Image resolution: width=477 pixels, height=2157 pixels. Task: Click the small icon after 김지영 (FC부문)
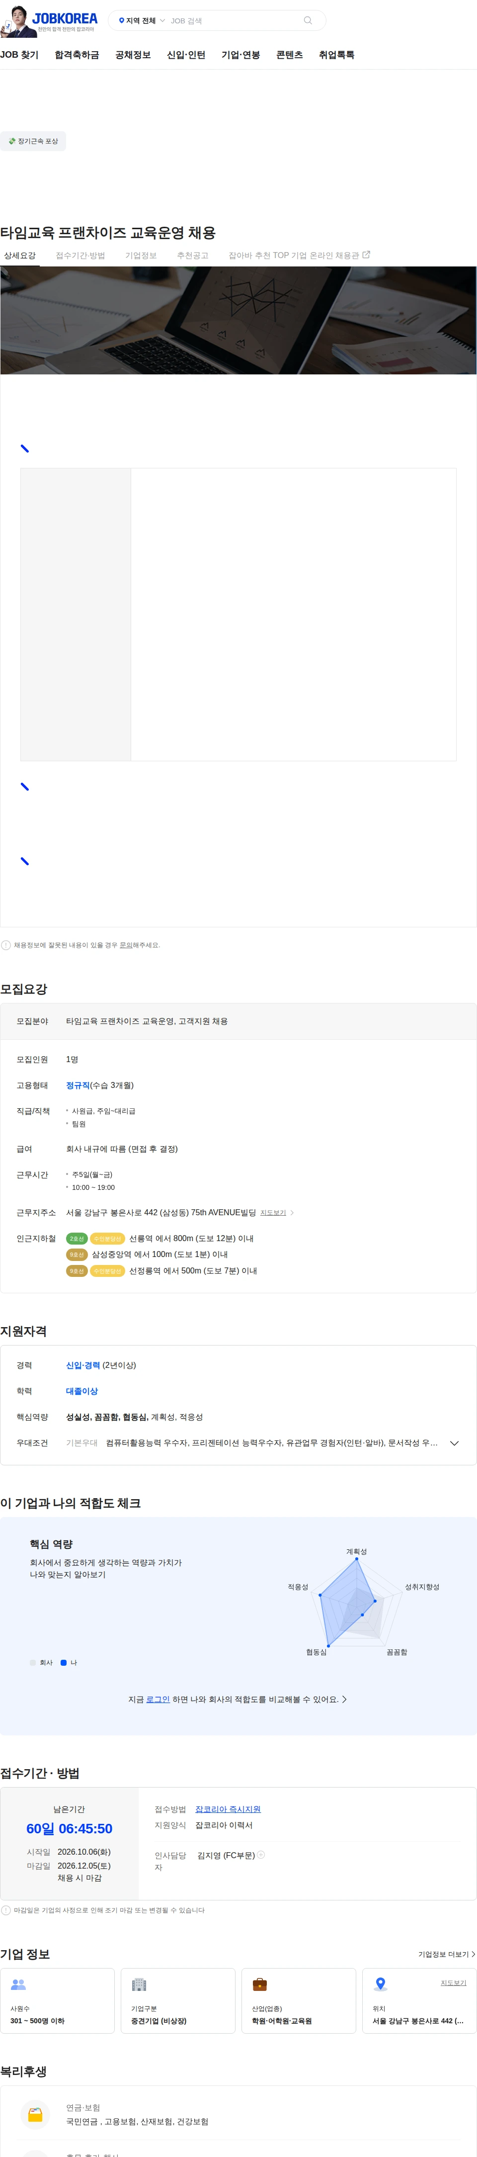pyautogui.click(x=261, y=1855)
